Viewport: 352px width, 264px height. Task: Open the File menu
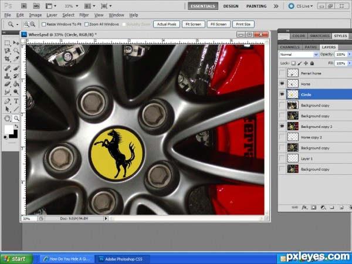[8, 15]
